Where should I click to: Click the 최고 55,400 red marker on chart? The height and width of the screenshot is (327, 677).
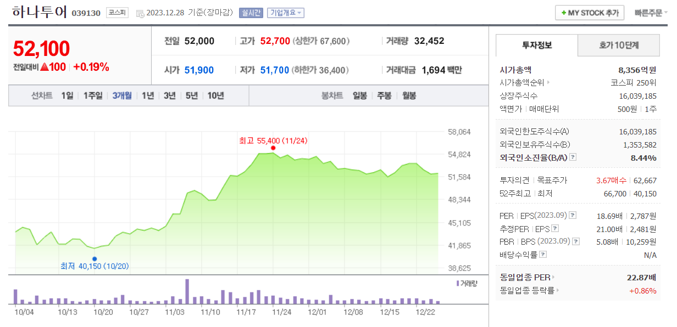point(273,148)
